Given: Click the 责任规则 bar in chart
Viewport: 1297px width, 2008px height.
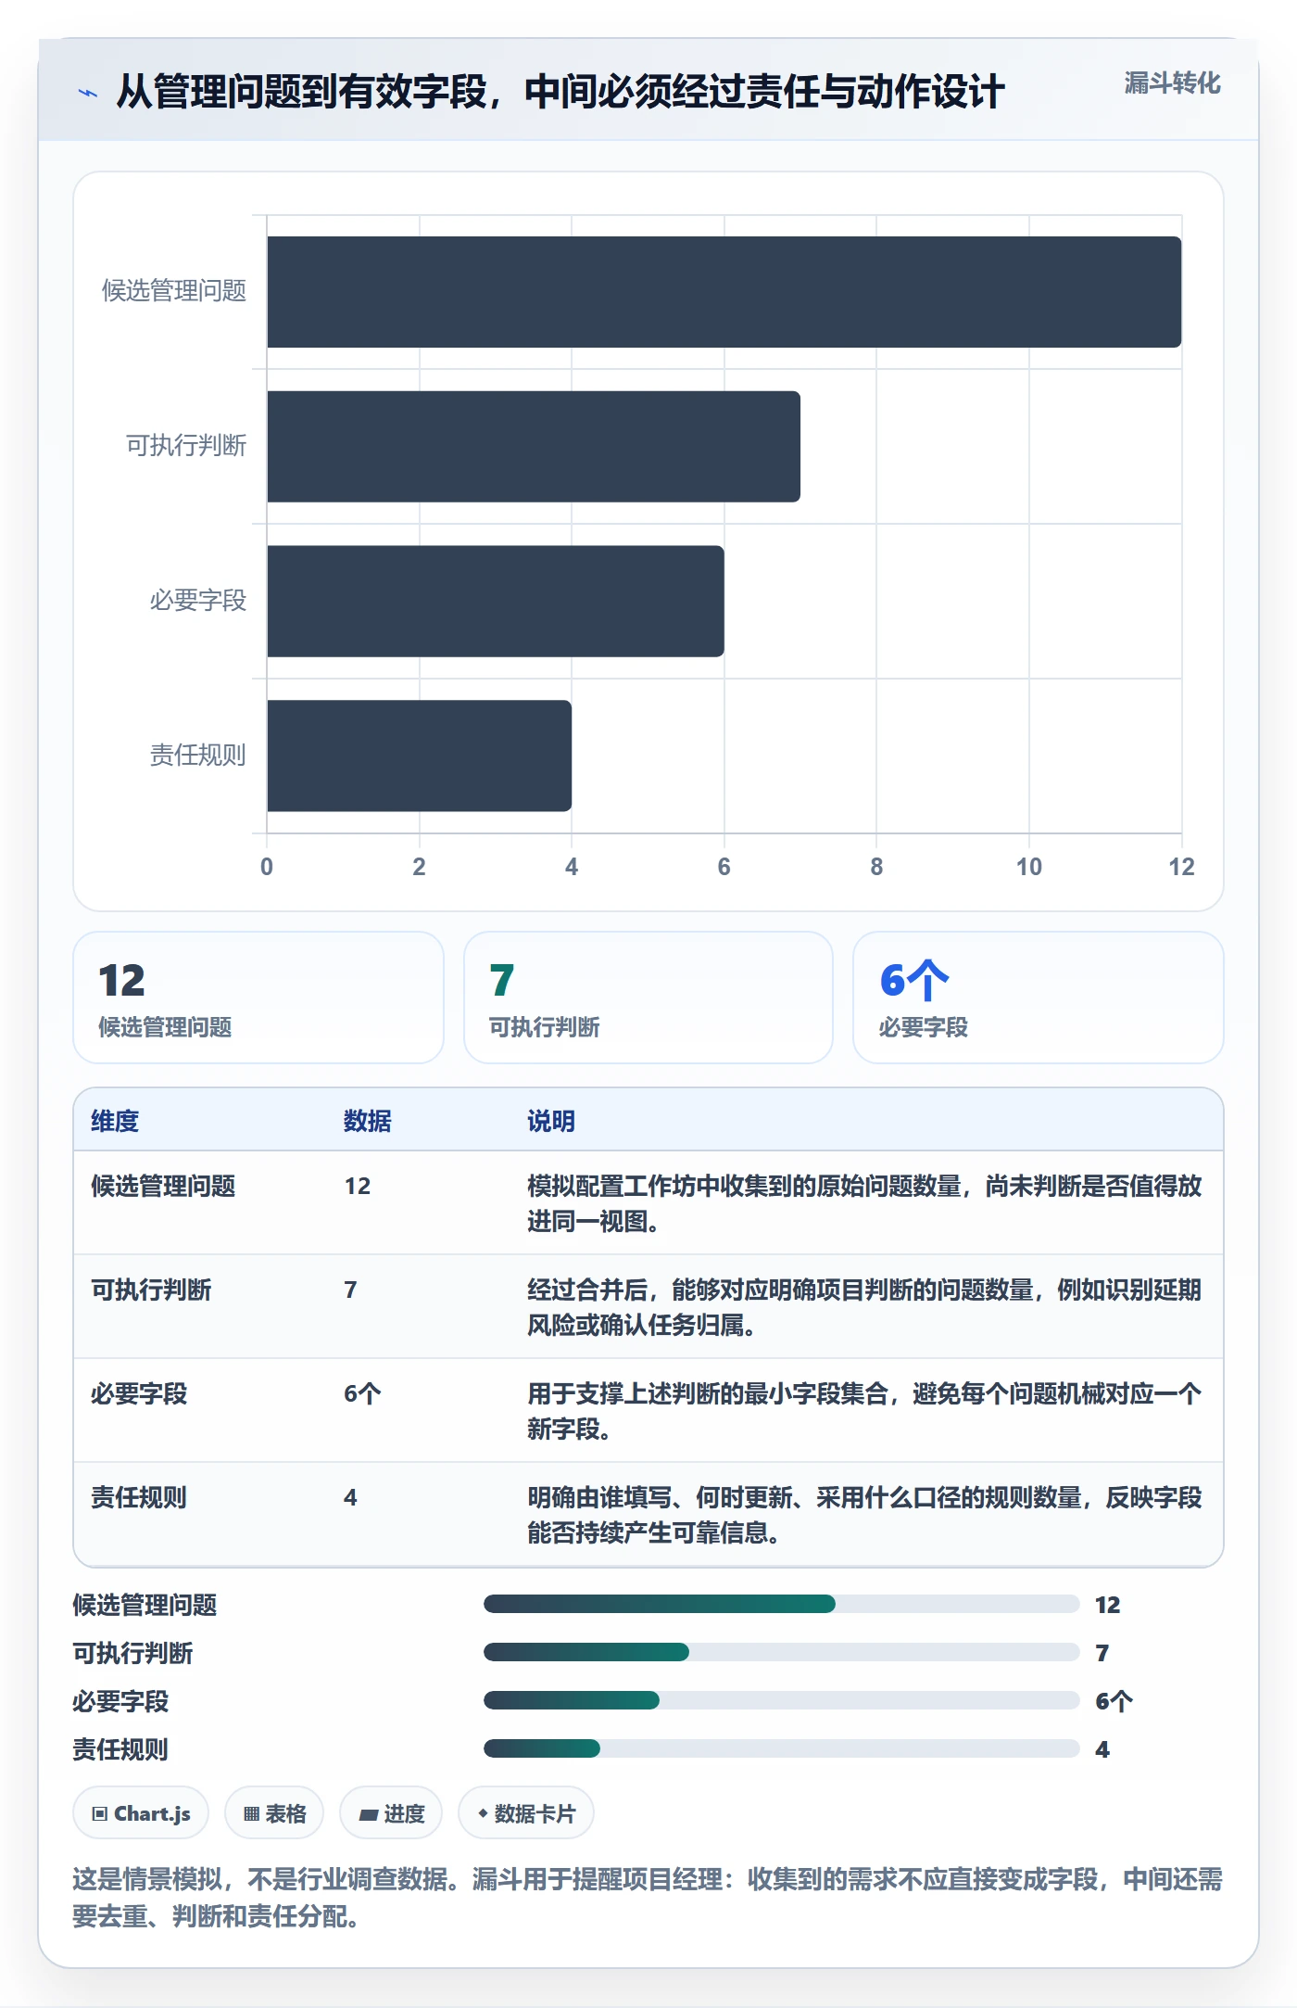Looking at the screenshot, I should pyautogui.click(x=419, y=756).
